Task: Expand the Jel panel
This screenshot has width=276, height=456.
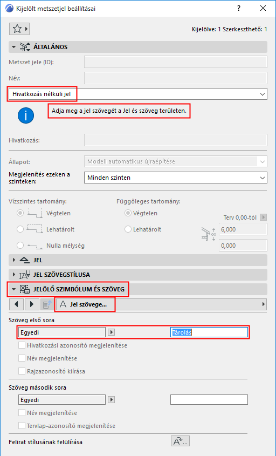Action: [13, 260]
